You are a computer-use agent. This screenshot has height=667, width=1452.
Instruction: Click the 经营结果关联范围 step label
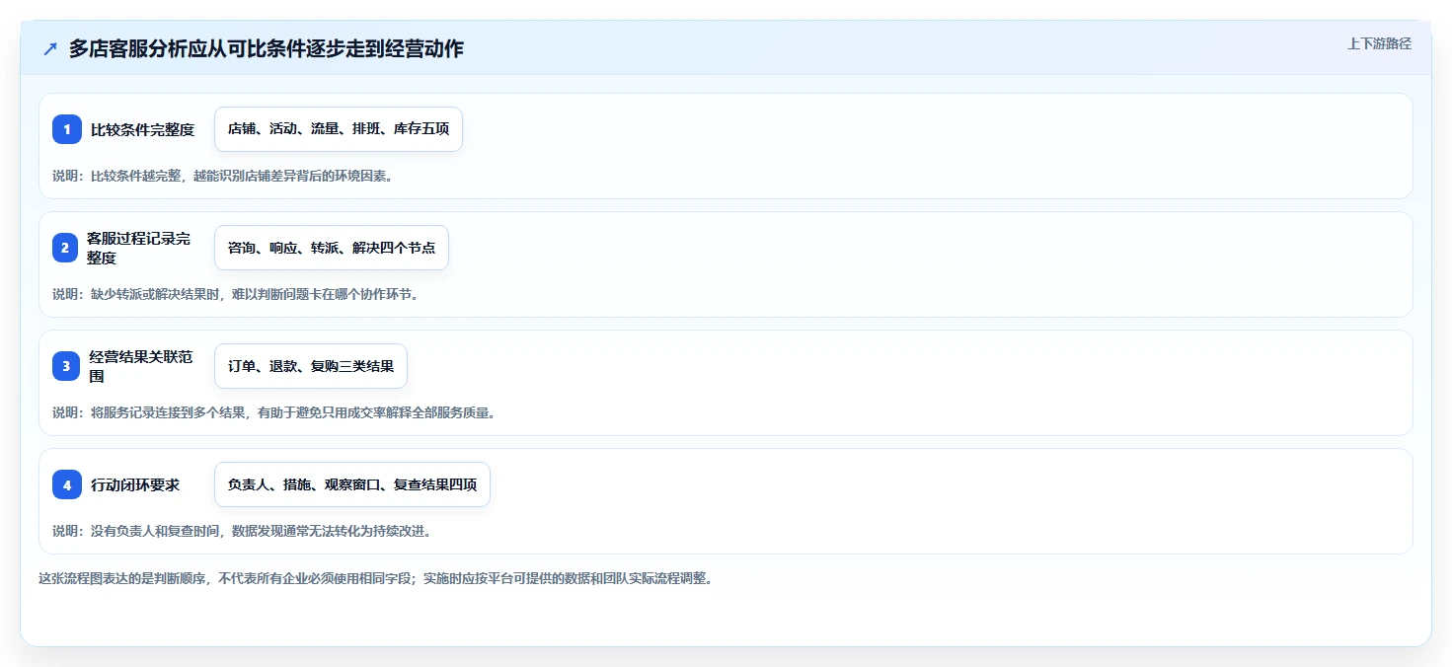click(141, 366)
